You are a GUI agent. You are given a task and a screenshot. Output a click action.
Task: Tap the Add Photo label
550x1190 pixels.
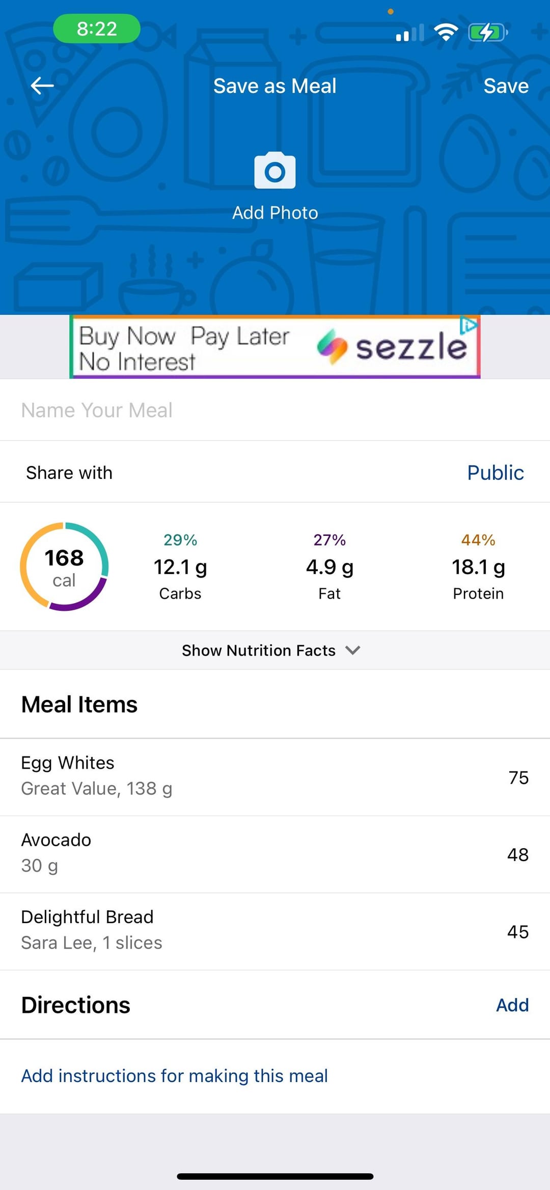[275, 212]
